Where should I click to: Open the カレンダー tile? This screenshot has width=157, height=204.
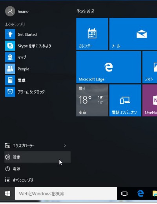click(x=92, y=34)
